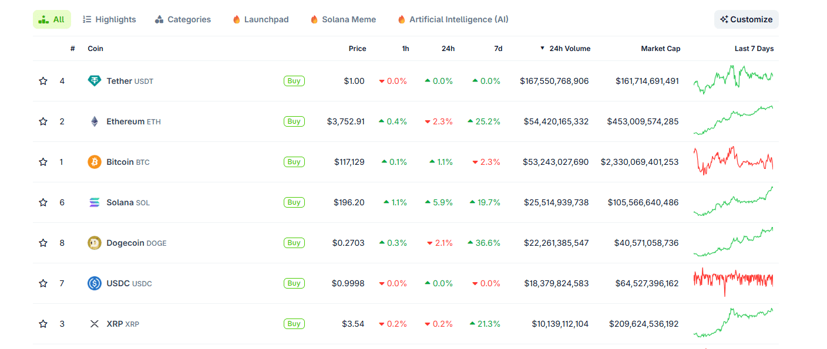Image resolution: width=827 pixels, height=349 pixels.
Task: Select the All tab
Action: click(52, 19)
